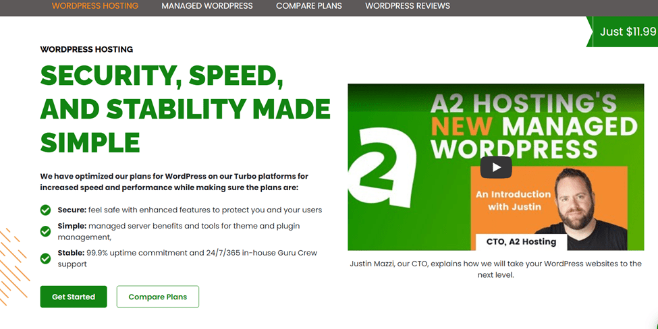Switch to the Managed WordPress tab

(x=207, y=6)
